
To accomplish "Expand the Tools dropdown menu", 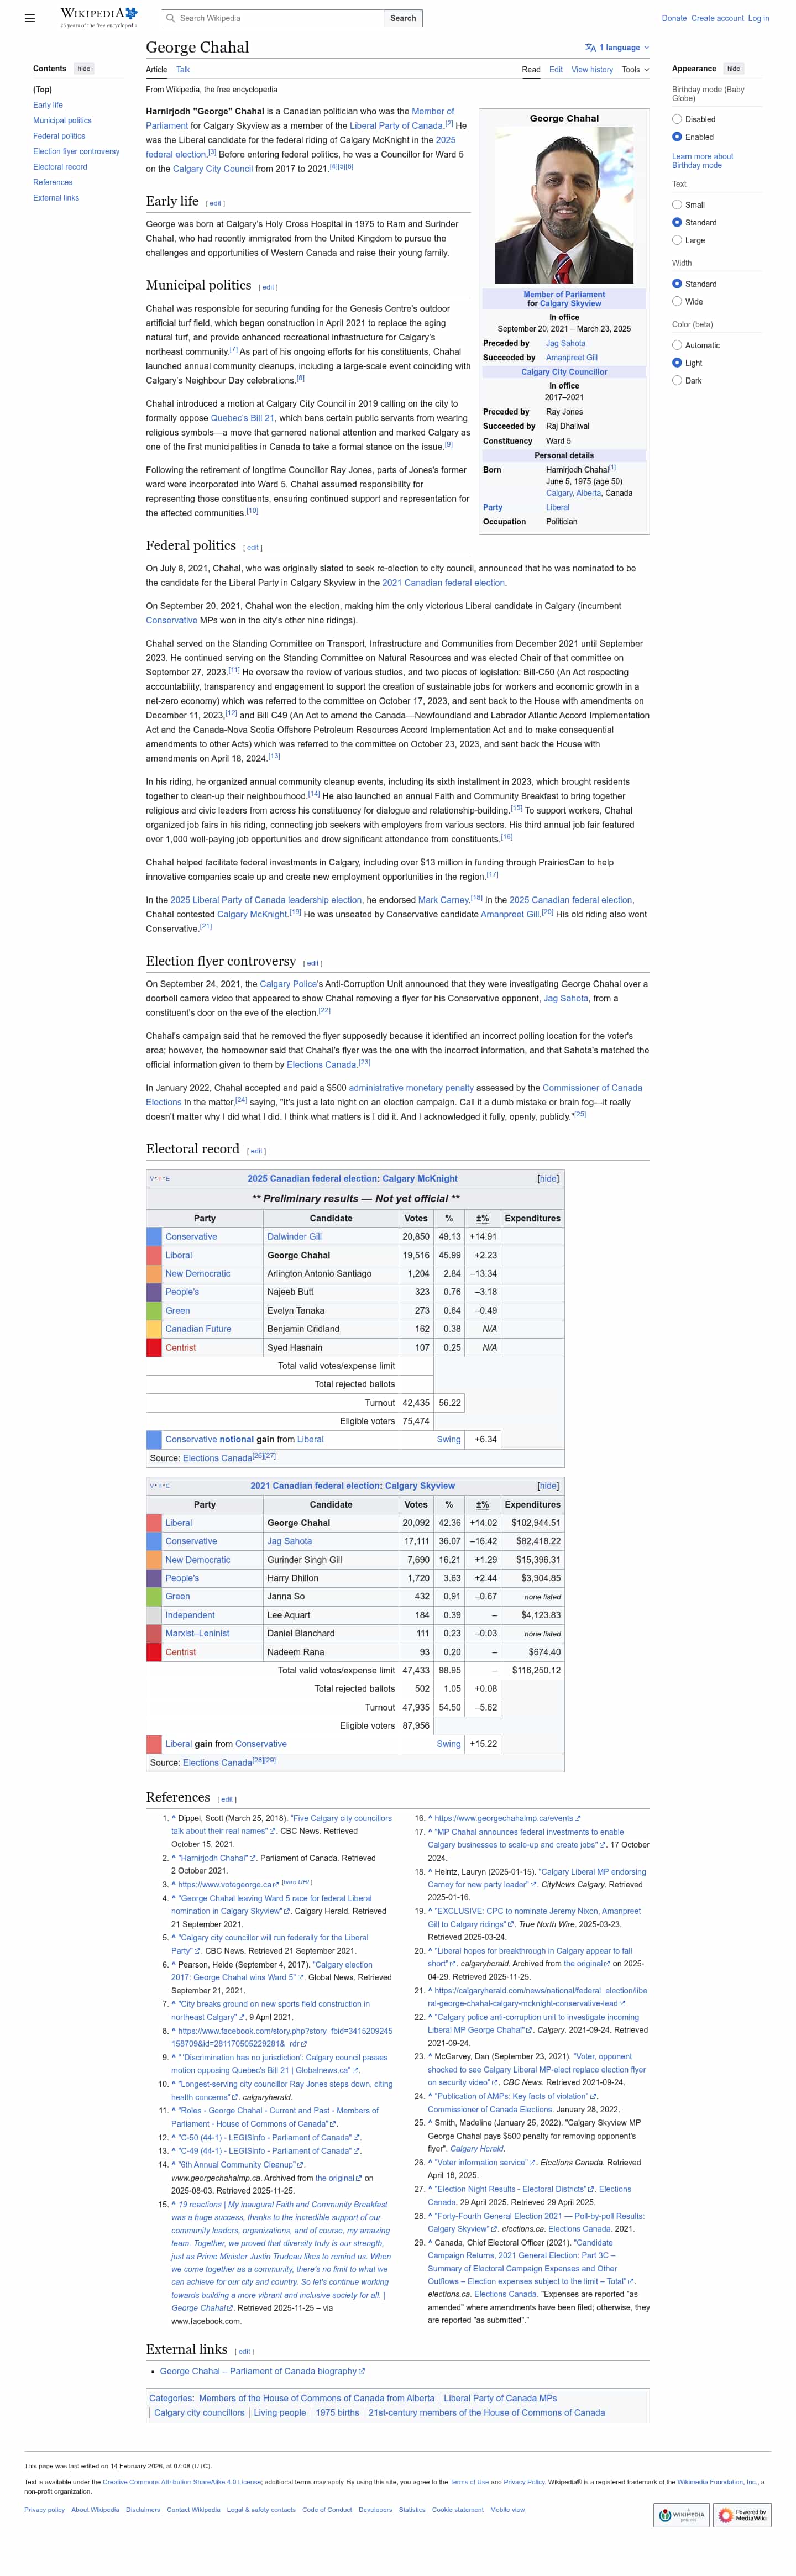I will click(635, 70).
